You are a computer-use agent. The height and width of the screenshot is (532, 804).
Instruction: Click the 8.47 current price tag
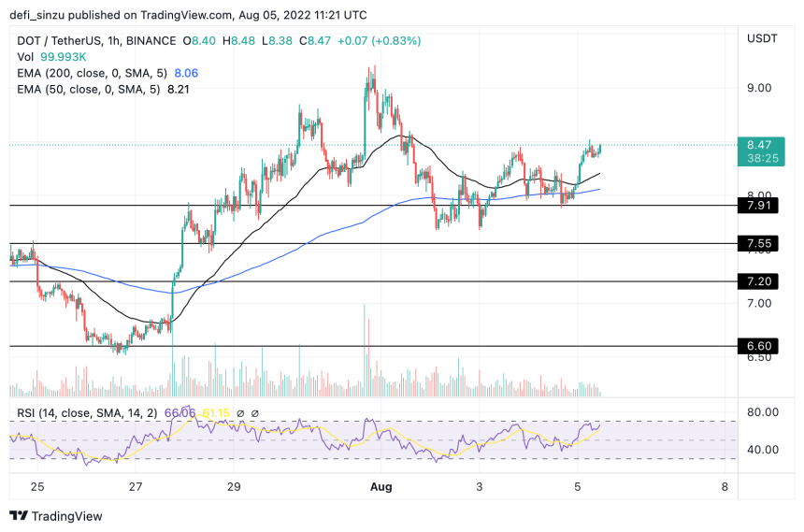[758, 145]
